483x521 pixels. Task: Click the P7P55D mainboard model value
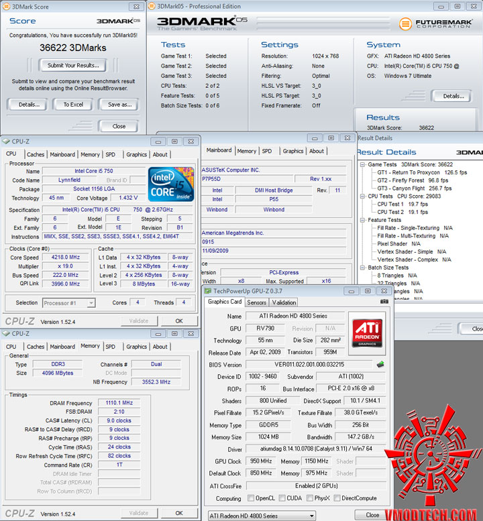pyautogui.click(x=211, y=179)
